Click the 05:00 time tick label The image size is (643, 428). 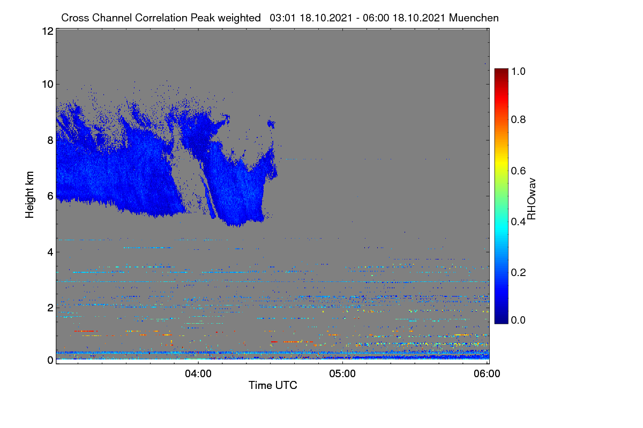point(343,374)
